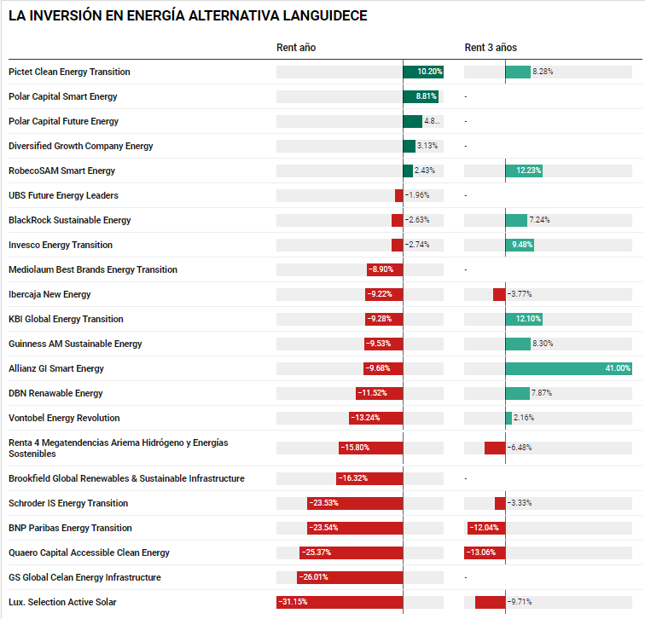Select 'Polar Capital Smart Energy' fund name

(62, 96)
